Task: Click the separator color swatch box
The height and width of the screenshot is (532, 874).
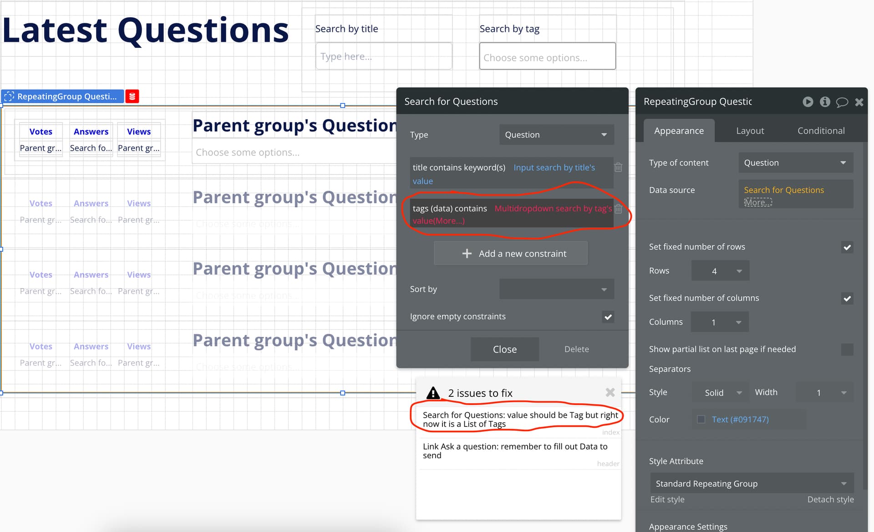Action: coord(701,419)
